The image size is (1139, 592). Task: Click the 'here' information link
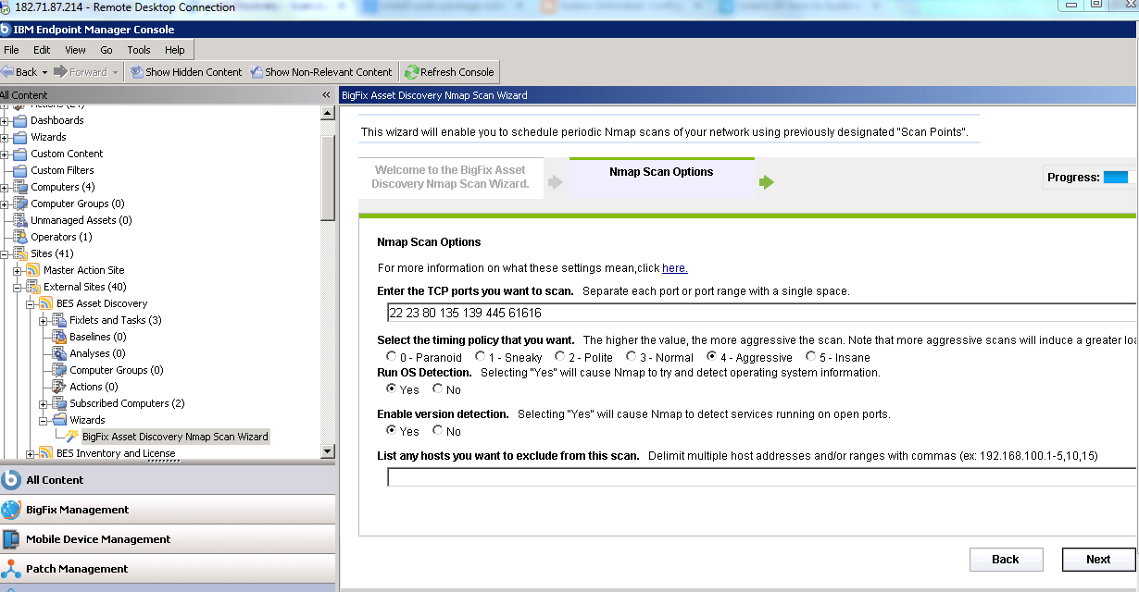coord(673,268)
